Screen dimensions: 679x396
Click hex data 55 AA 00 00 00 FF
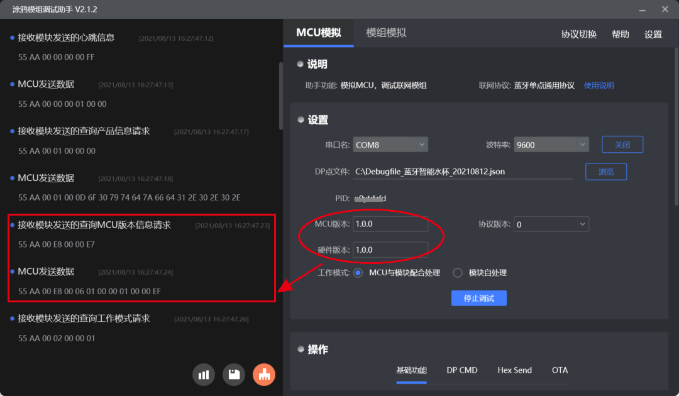pos(57,57)
